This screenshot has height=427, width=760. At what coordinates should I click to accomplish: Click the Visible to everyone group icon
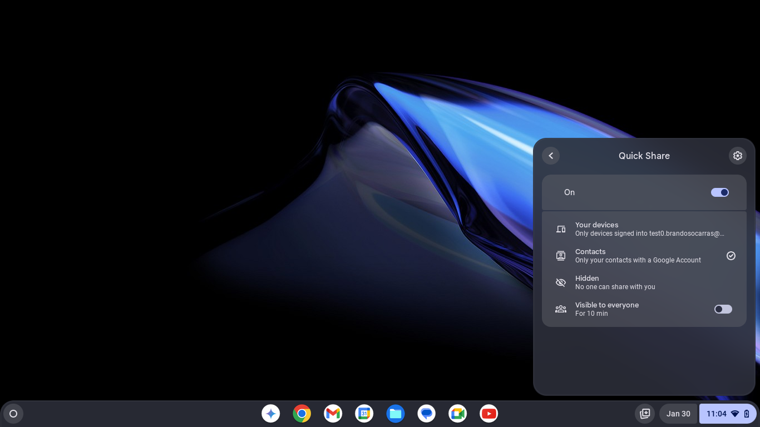(x=561, y=309)
